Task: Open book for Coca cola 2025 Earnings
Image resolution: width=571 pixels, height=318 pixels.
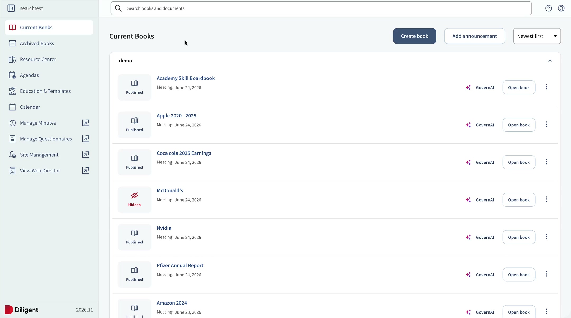Action: click(519, 162)
